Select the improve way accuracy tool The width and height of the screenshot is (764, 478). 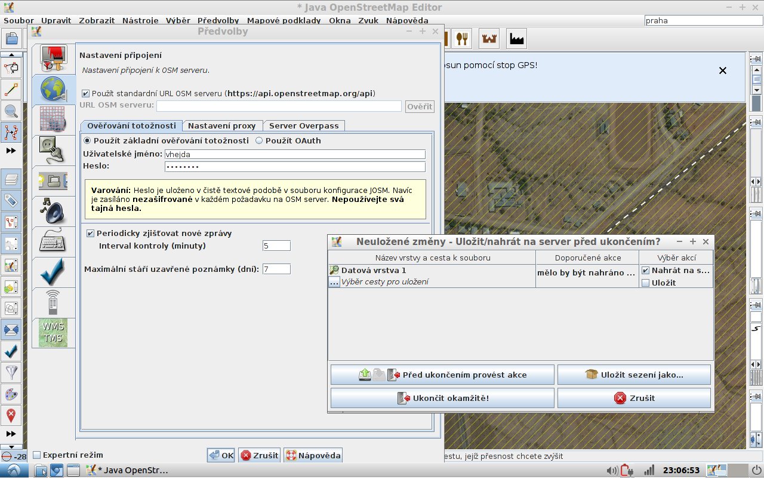tap(11, 132)
